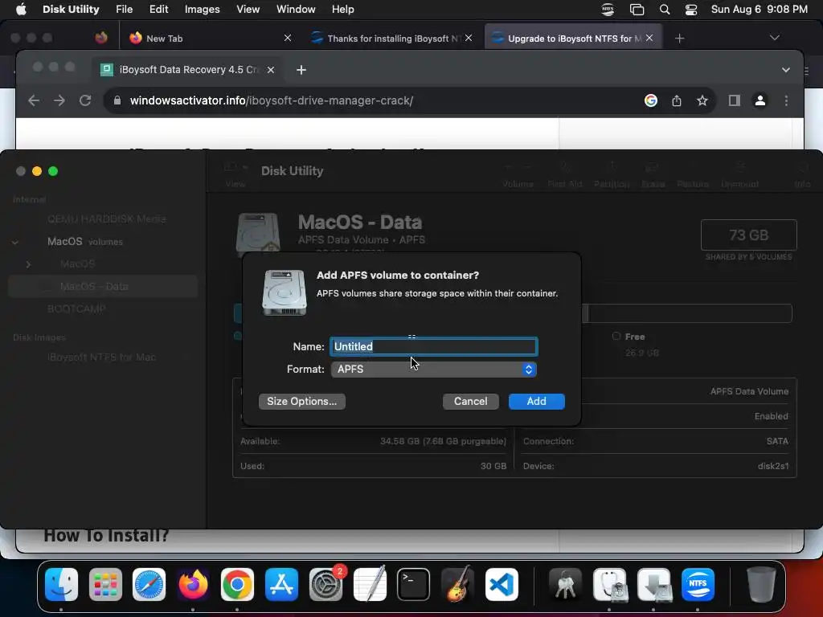Collapse the MacOS volumes container row
Image resolution: width=823 pixels, height=617 pixels.
(x=15, y=242)
